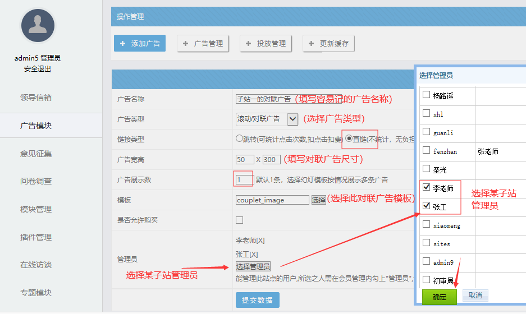Open 投放管理 in the toolbar
The height and width of the screenshot is (314, 526).
pyautogui.click(x=266, y=43)
